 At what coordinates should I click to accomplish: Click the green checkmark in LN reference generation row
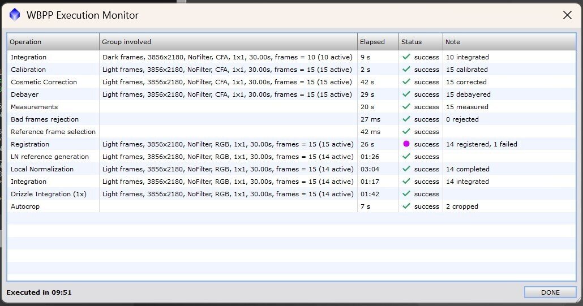[x=406, y=156]
